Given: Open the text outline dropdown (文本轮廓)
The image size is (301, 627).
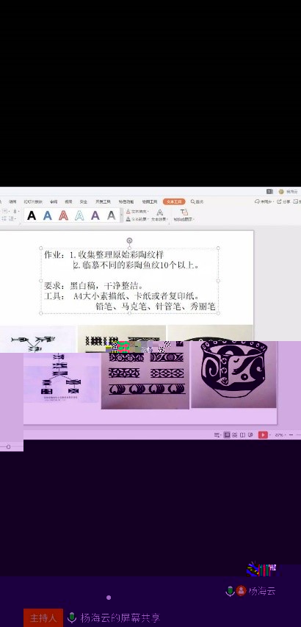Looking at the screenshot, I should [x=137, y=219].
